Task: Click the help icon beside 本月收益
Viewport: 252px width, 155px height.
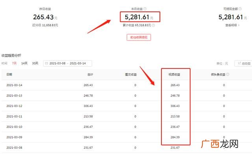Action: coord(145,9)
